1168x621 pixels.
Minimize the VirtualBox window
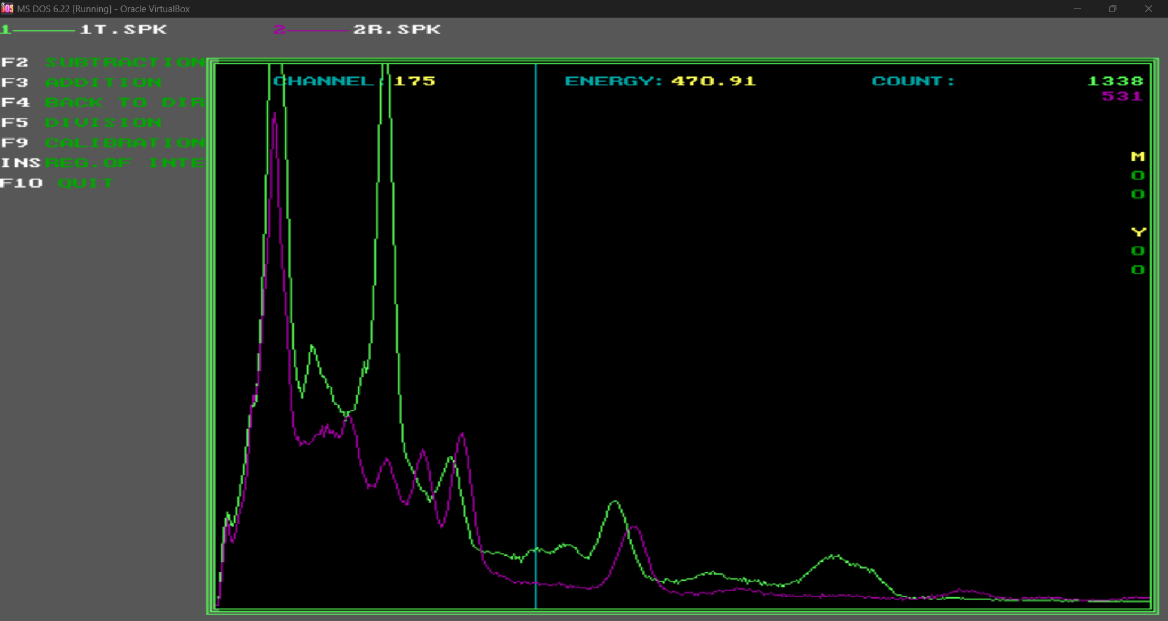click(1077, 9)
